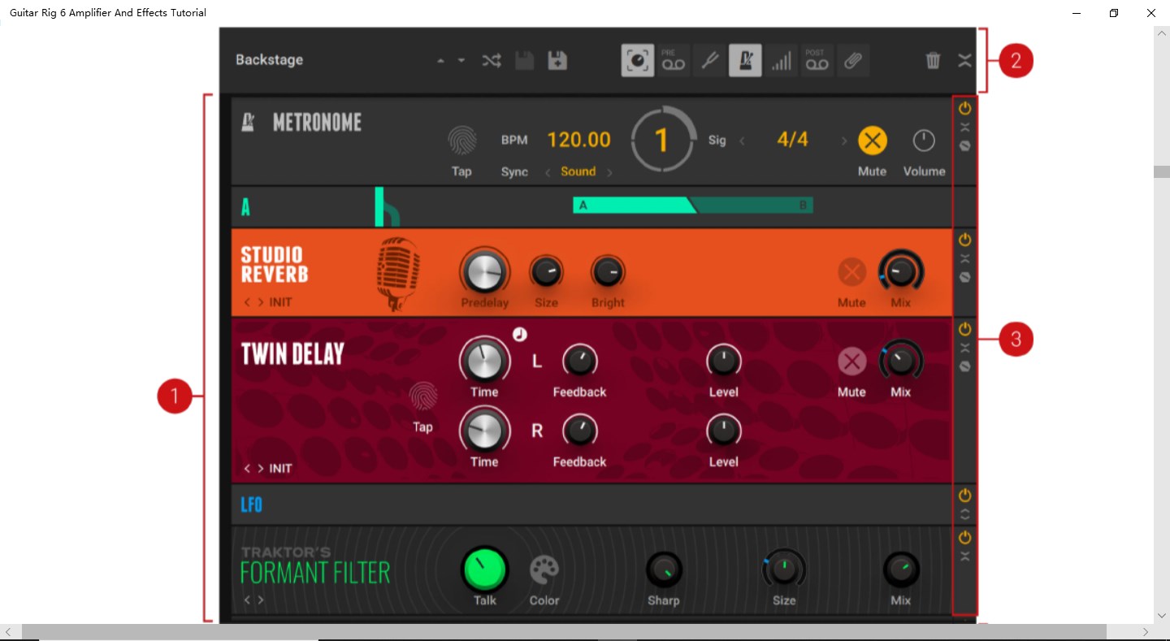Decrease time signature with left arrow
The height and width of the screenshot is (641, 1170).
[x=742, y=141]
